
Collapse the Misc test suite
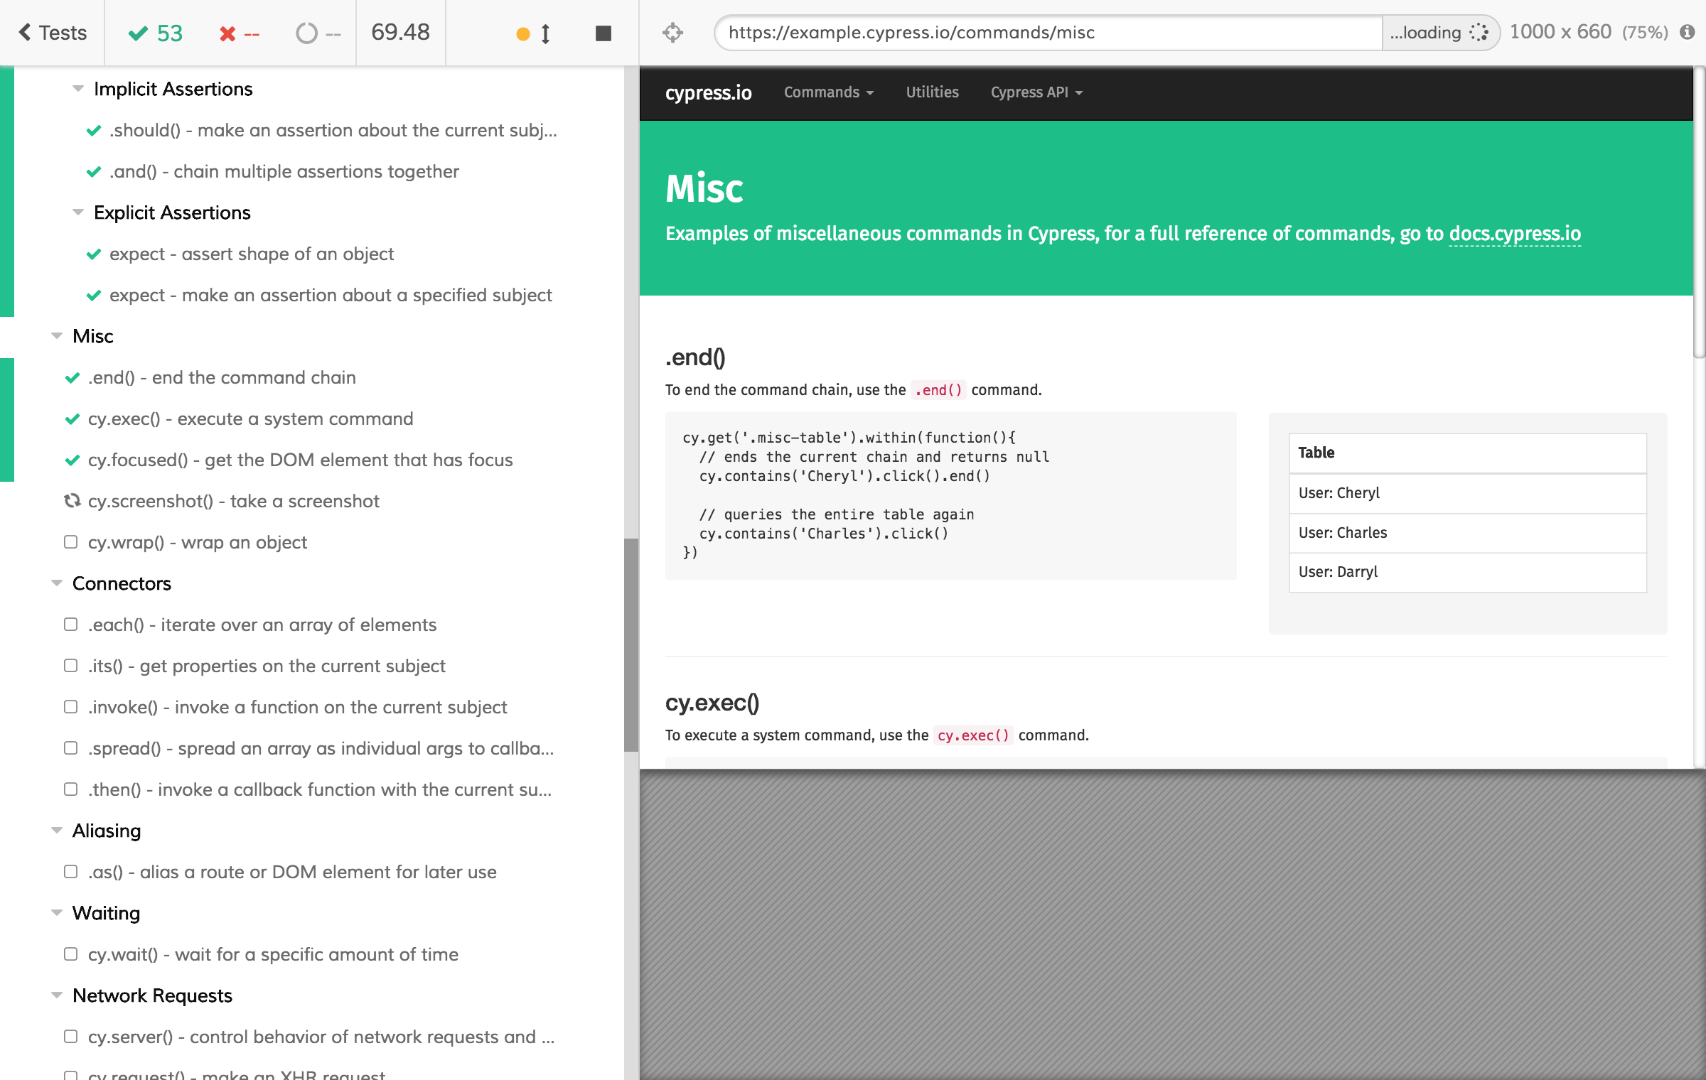point(58,336)
